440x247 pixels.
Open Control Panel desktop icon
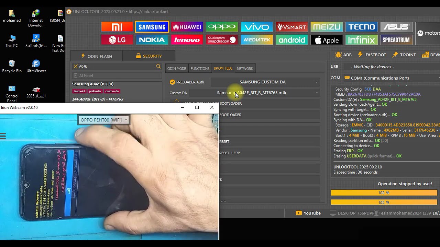click(12, 94)
